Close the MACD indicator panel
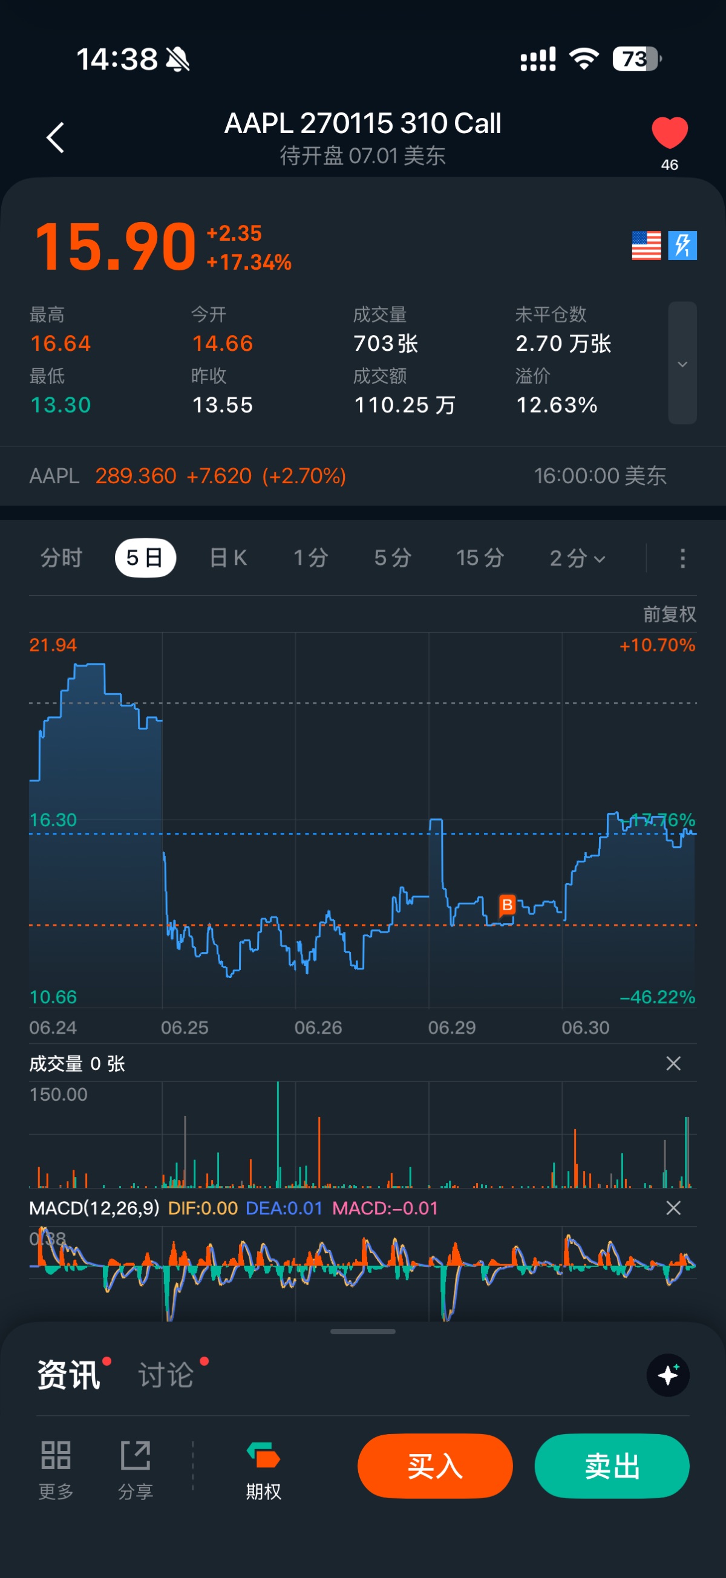This screenshot has height=1578, width=726. tap(673, 1208)
